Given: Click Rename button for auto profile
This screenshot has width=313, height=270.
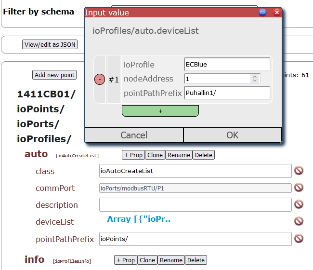Looking at the screenshot, I should tap(179, 155).
